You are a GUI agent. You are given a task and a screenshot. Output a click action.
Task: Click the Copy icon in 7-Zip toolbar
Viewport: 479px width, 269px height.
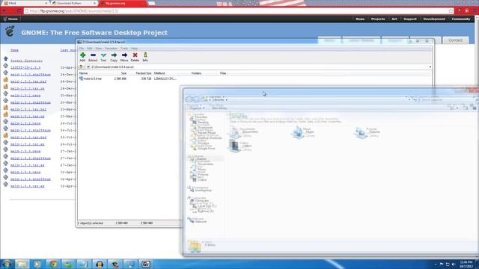(114, 55)
